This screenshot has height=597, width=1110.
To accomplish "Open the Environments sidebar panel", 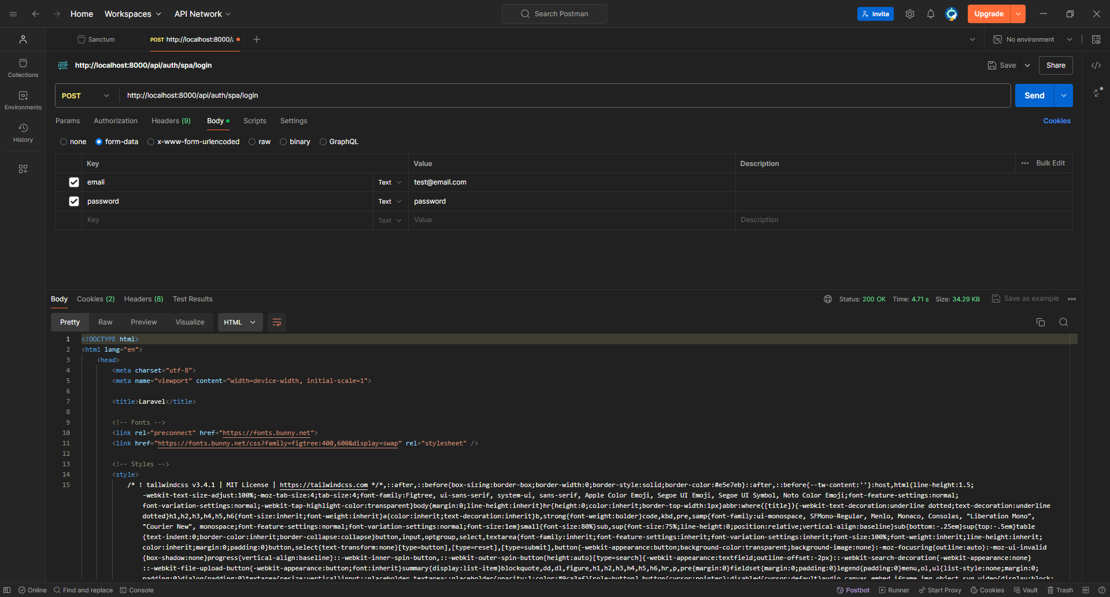I will coord(23,100).
